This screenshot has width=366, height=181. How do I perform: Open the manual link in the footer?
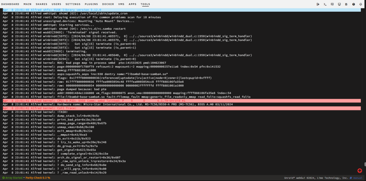[358, 178]
